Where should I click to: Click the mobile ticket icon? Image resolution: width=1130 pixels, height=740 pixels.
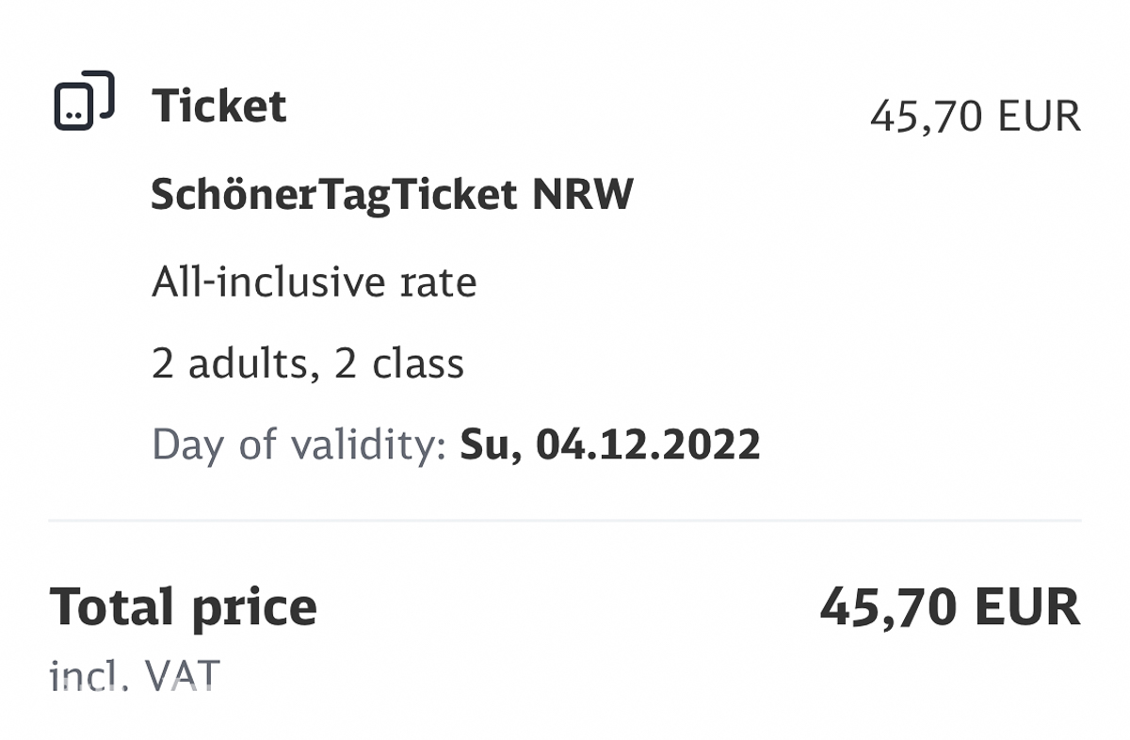click(84, 100)
